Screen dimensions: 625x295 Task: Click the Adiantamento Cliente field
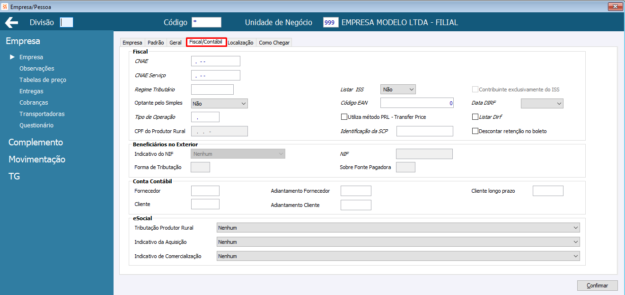(x=356, y=205)
